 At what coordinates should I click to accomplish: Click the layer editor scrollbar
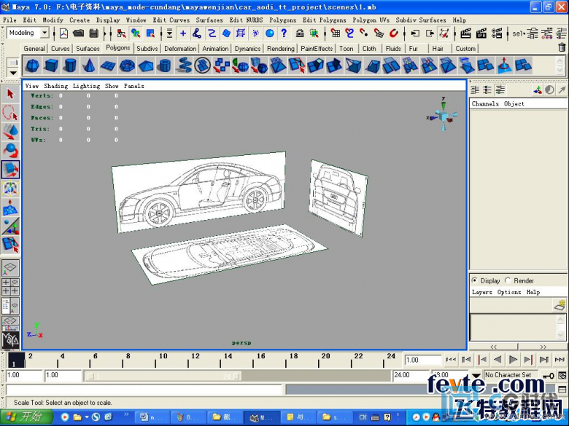pyautogui.click(x=560, y=328)
